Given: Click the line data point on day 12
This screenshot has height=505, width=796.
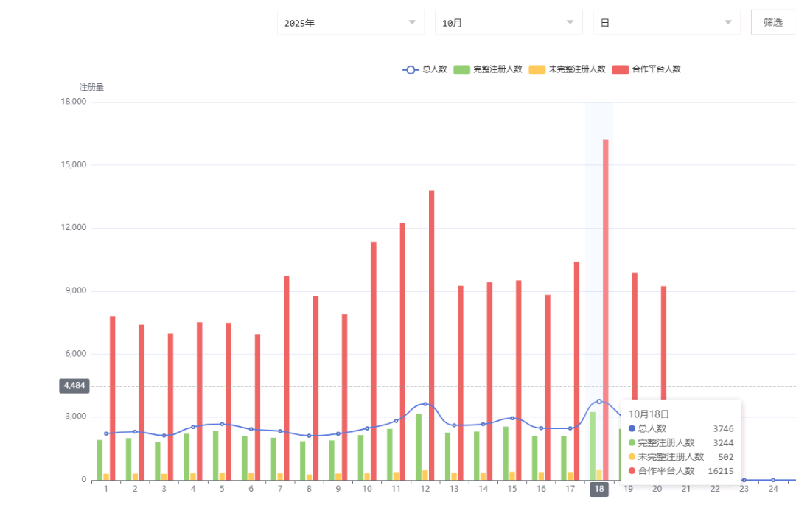Looking at the screenshot, I should [x=425, y=404].
